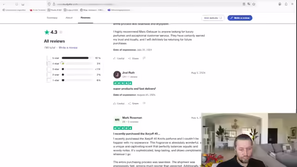Click the 5-star rating bar
This screenshot has width=297, height=167.
(77, 58)
